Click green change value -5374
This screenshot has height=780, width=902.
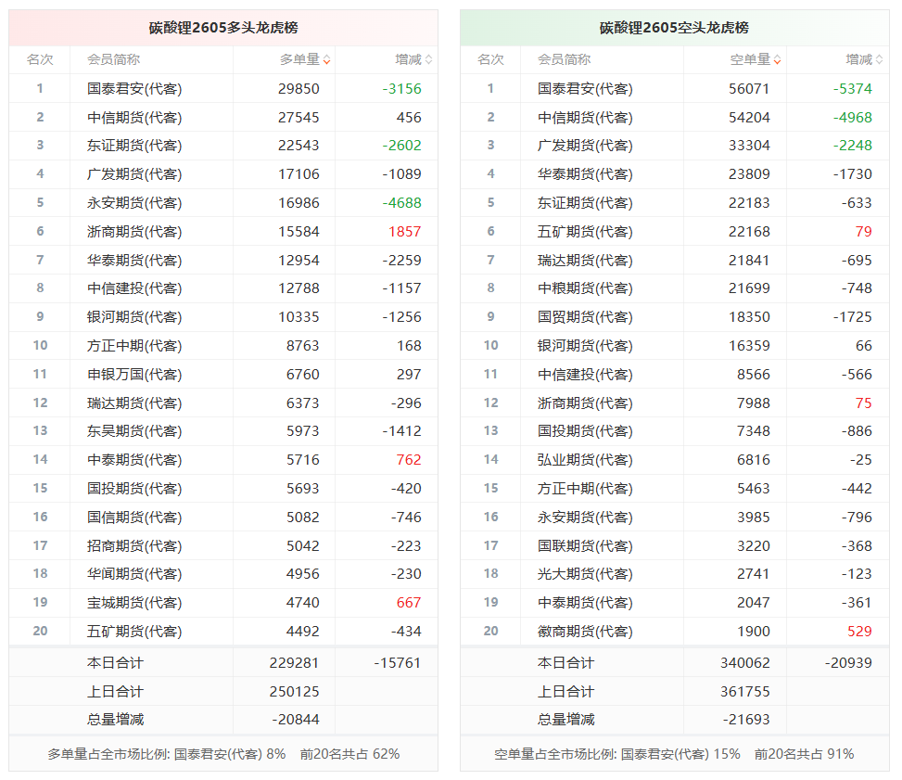coord(853,89)
